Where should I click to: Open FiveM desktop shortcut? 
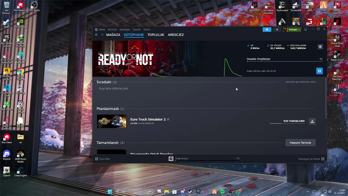point(324,7)
